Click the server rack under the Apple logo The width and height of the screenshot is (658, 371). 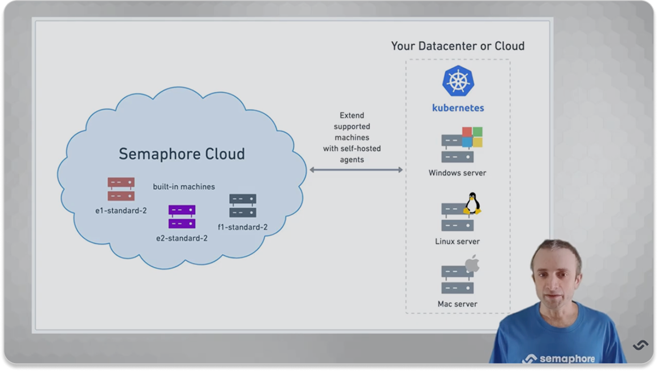click(x=456, y=280)
